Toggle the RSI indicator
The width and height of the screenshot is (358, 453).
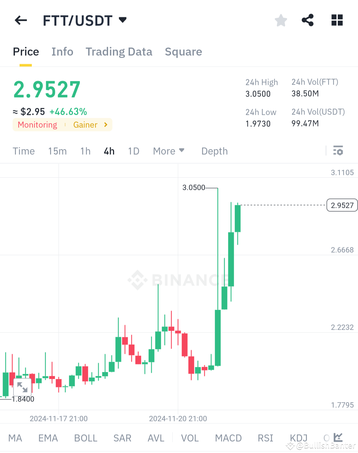point(265,438)
